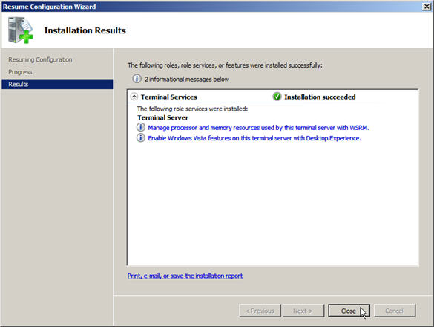Open Print, e-mail, or save the installation report

click(x=185, y=276)
